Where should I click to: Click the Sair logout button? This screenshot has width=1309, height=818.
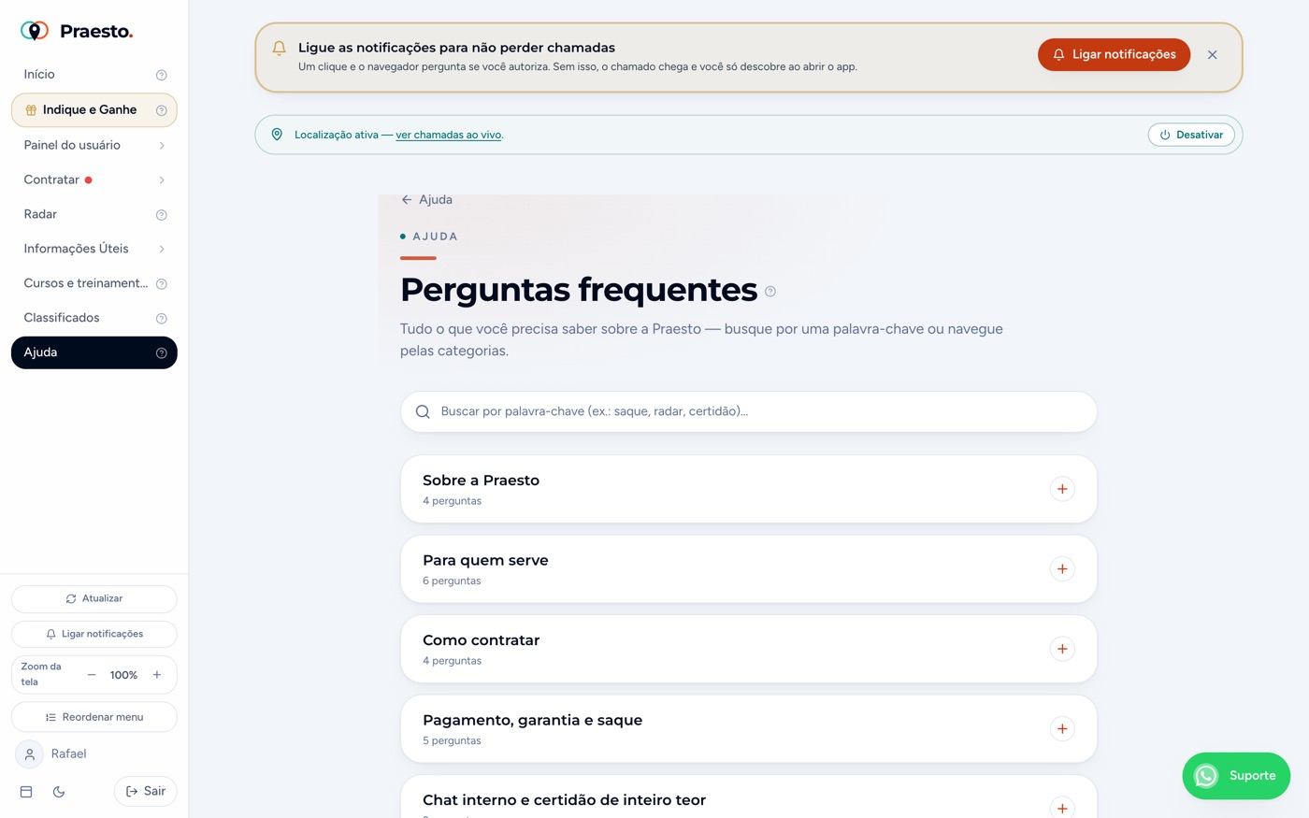146,792
